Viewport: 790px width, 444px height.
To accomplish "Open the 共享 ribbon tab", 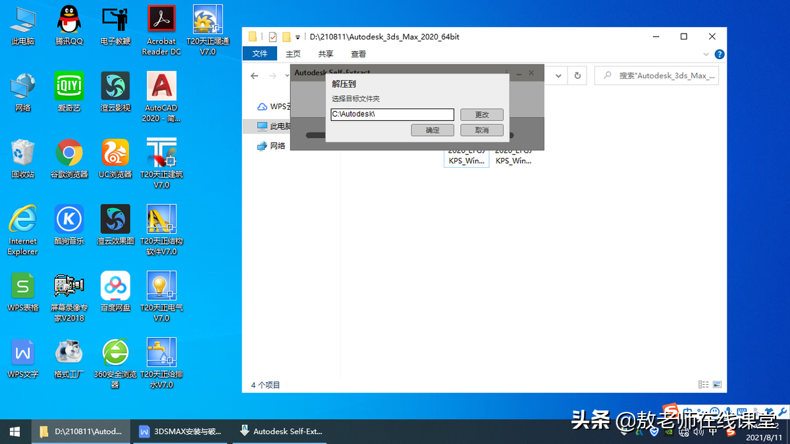I will pos(325,54).
